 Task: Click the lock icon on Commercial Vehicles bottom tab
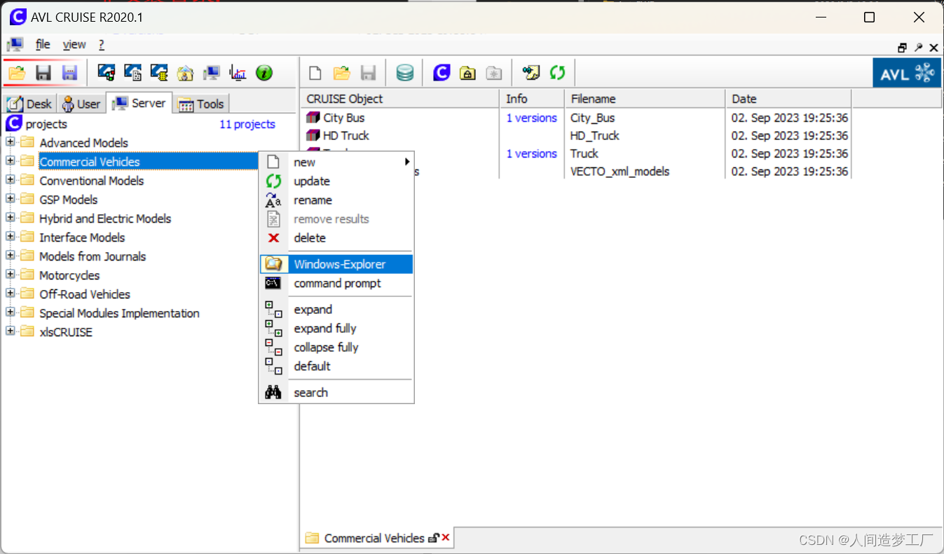[x=434, y=538]
